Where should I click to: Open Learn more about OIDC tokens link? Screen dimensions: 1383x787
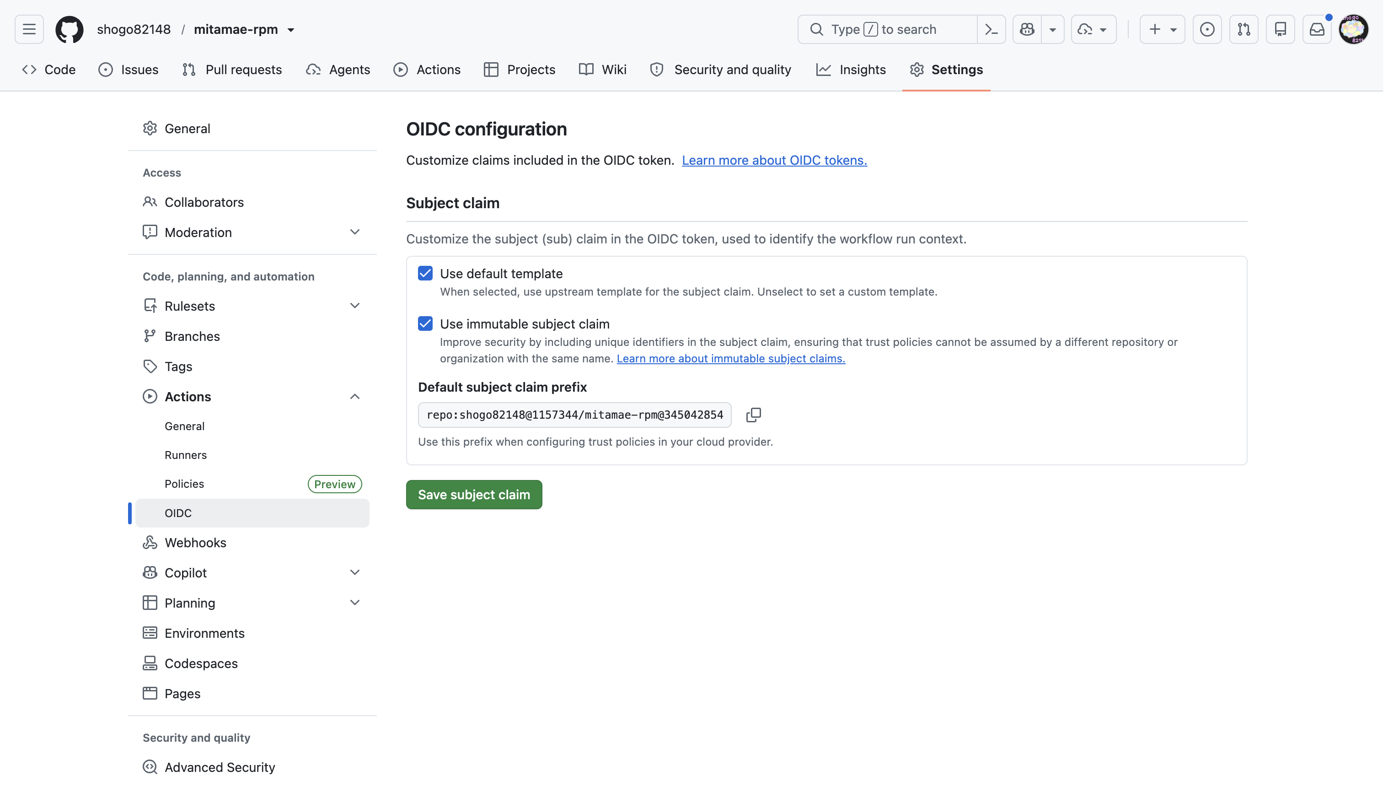pyautogui.click(x=774, y=161)
